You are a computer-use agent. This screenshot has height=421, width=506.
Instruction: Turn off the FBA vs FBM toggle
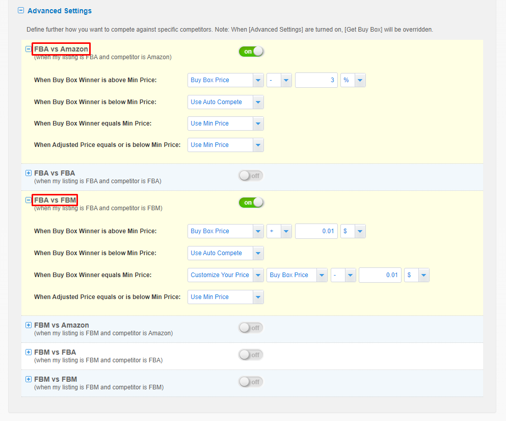click(251, 203)
